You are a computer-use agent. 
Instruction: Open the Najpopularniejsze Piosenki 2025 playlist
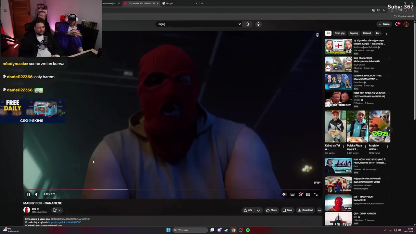tap(367, 180)
